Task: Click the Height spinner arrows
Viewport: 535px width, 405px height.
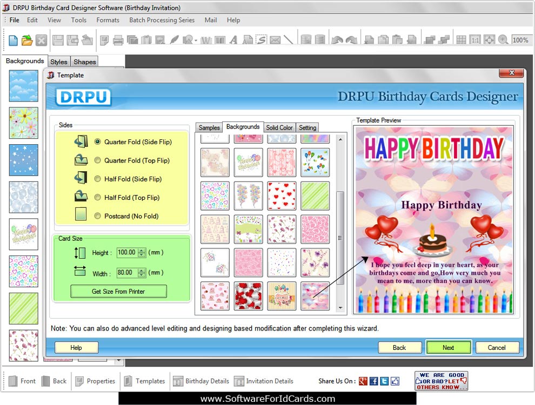Action: [142, 253]
